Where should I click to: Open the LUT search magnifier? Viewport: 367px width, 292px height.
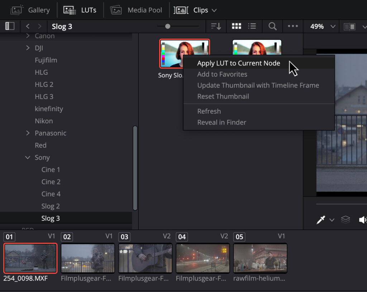(x=272, y=26)
